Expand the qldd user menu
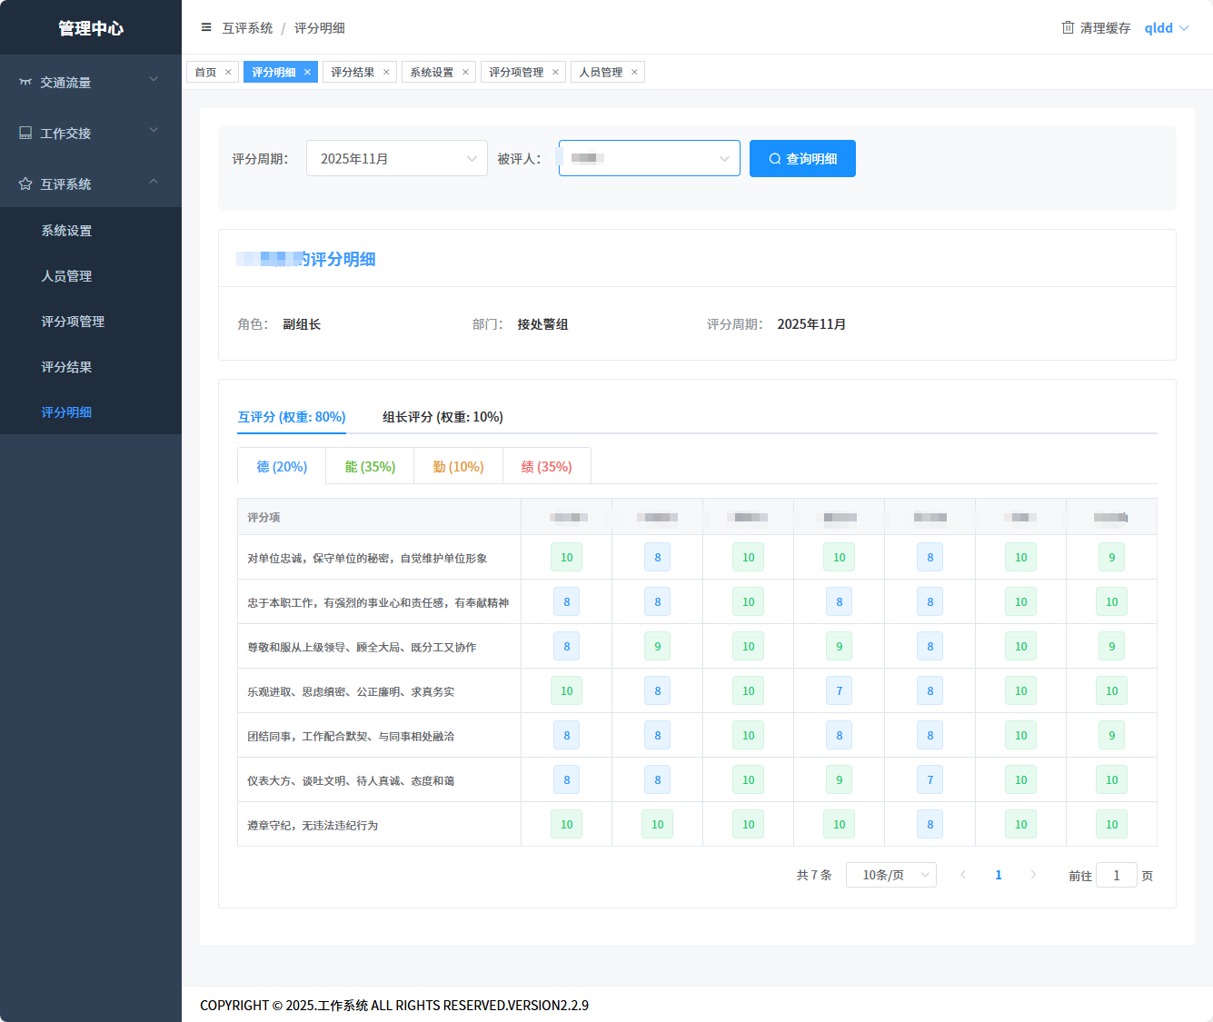The width and height of the screenshot is (1213, 1022). pos(1167,27)
